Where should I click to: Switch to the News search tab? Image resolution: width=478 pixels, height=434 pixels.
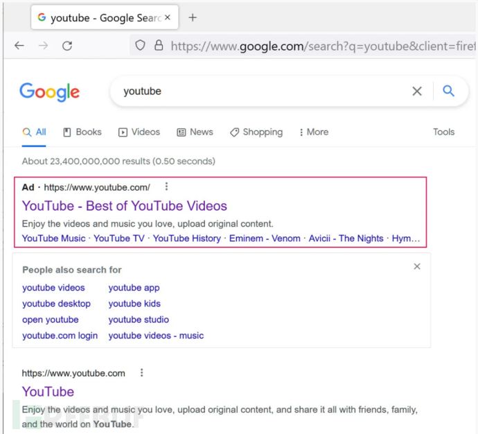coord(195,132)
